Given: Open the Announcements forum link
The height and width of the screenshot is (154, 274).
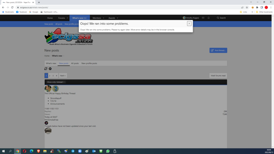Looking at the screenshot, I should click(58, 104).
